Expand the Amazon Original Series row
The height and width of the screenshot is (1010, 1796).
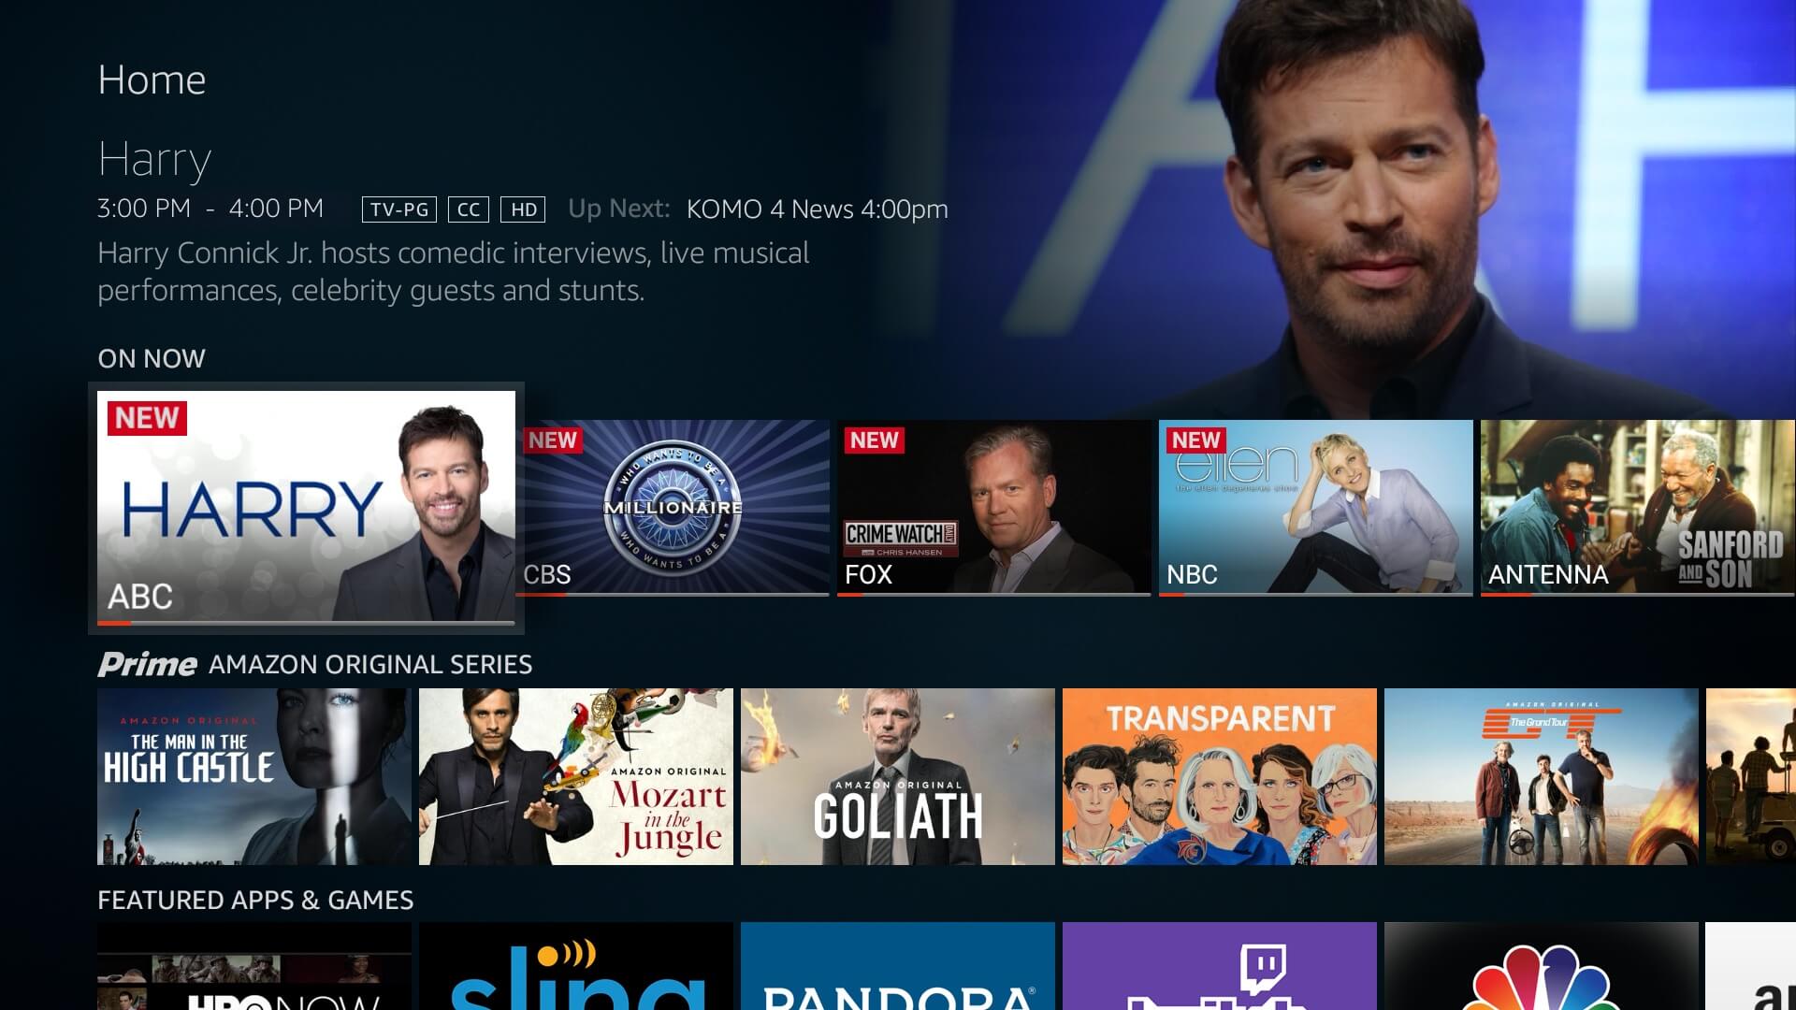click(314, 663)
